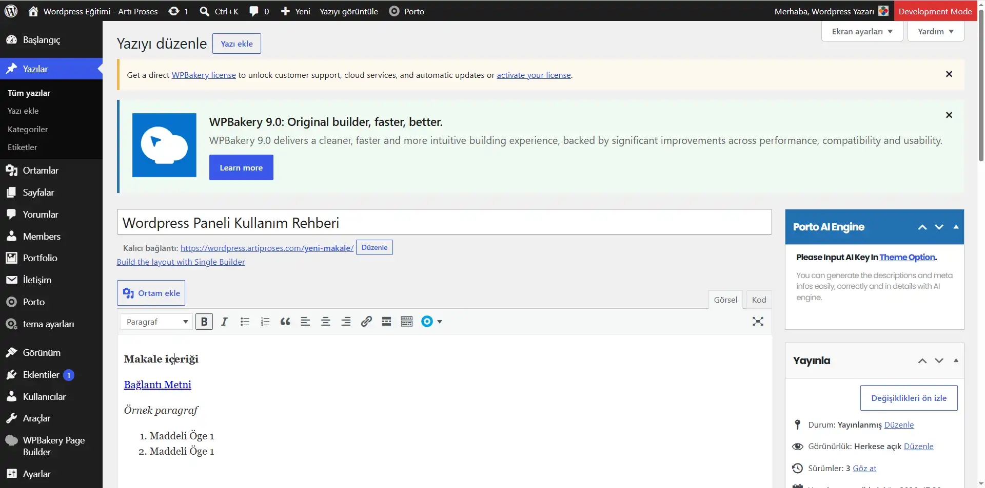
Task: Open the WordPress logo menu
Action: [11, 11]
